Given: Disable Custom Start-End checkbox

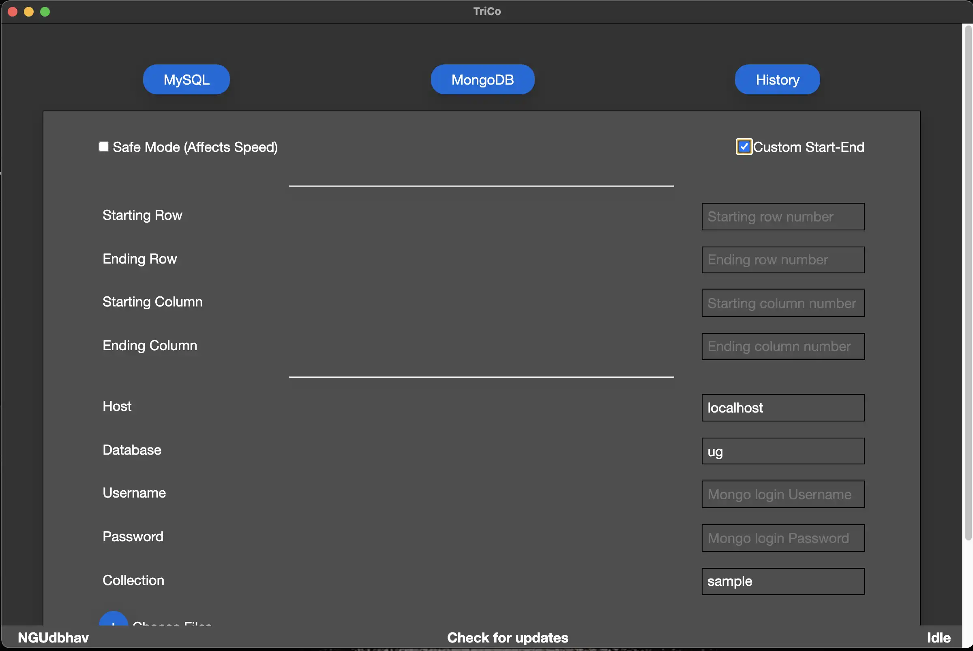Looking at the screenshot, I should click(743, 146).
